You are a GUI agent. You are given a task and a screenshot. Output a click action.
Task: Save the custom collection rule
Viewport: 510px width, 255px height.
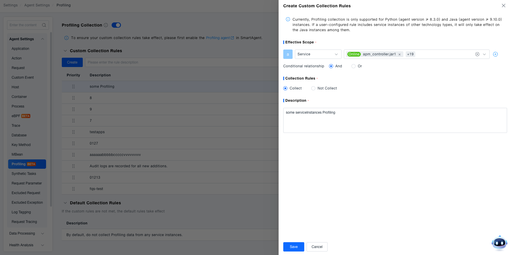click(x=294, y=247)
